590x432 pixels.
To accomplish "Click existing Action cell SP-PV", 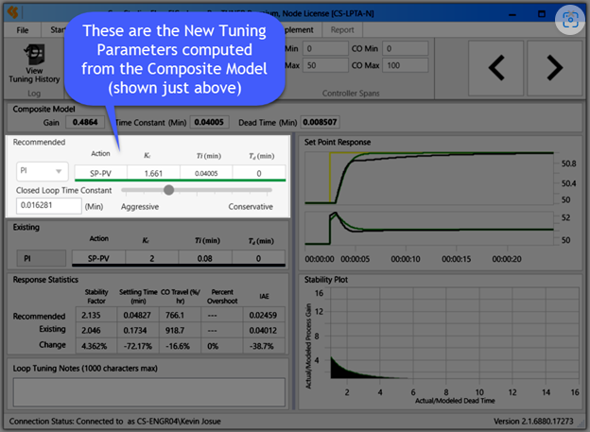I will (98, 258).
